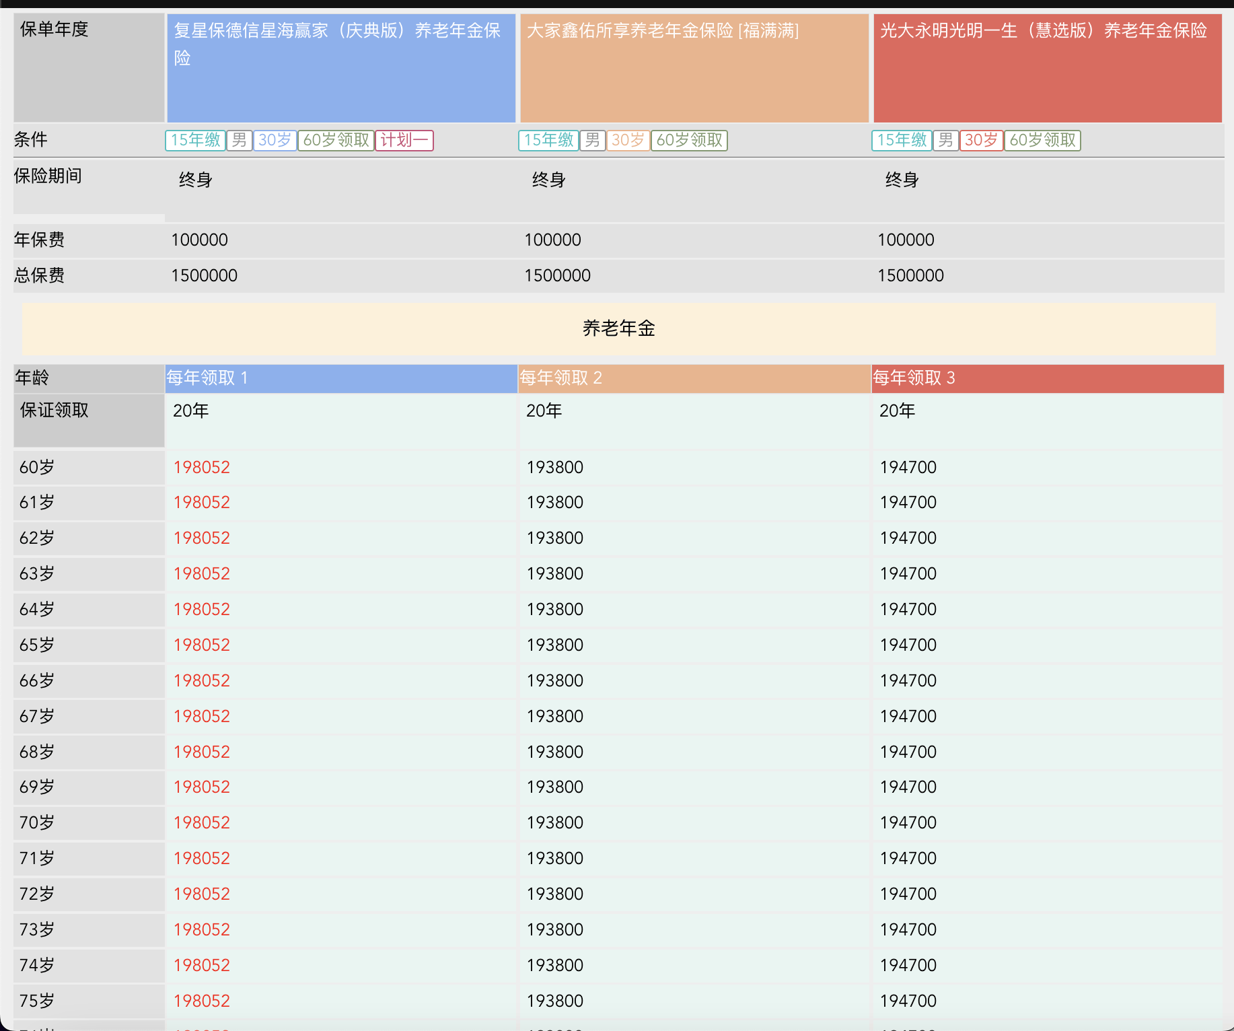1234x1031 pixels.
Task: Click 总保费 1500000 in 大家鑫佑 column
Action: 557,276
